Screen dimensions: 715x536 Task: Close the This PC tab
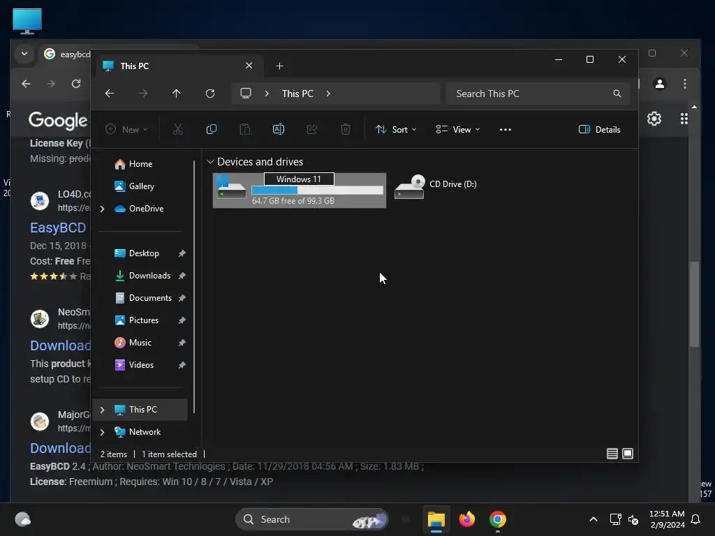(x=249, y=66)
